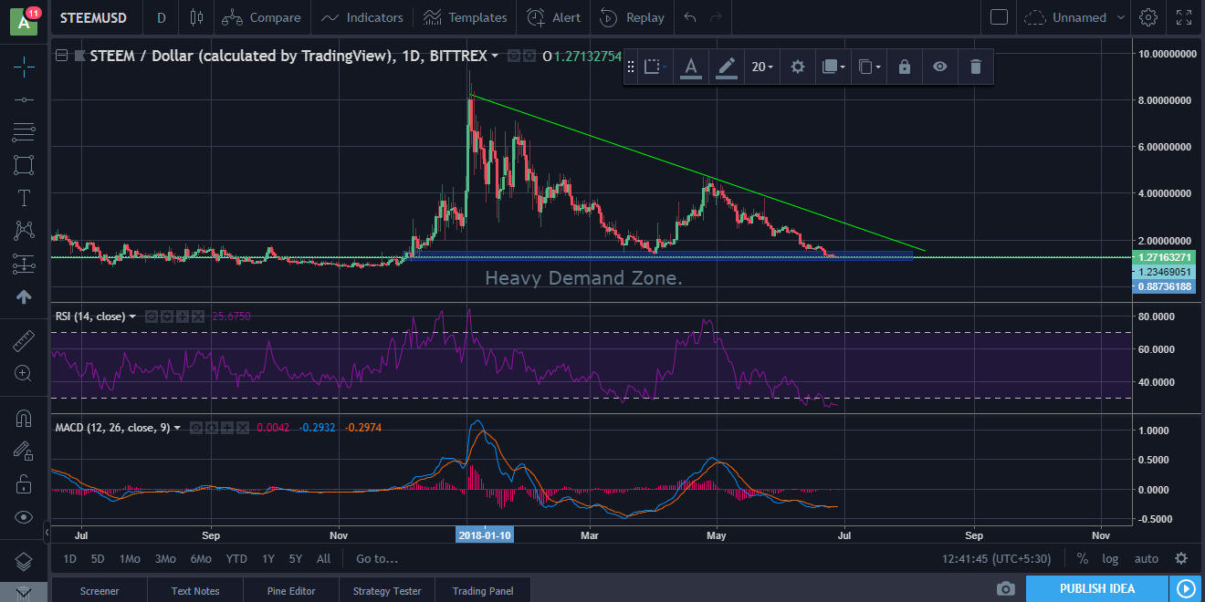Screen dimensions: 1205x602
Task: Click the STEEMUSD symbol search field
Action: click(x=93, y=17)
